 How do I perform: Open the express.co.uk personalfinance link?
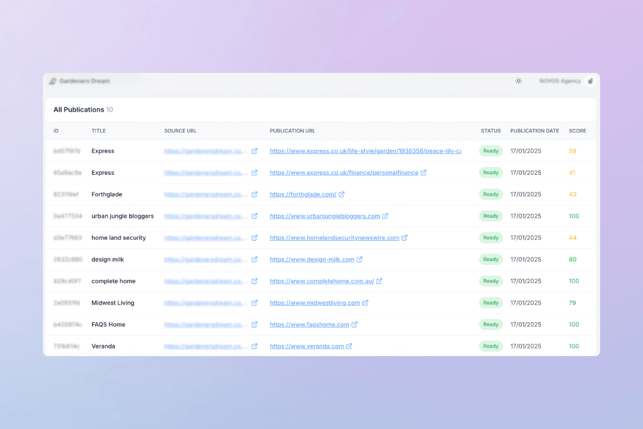point(343,173)
